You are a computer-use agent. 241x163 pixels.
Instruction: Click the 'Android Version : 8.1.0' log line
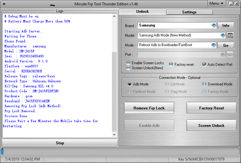(26, 61)
